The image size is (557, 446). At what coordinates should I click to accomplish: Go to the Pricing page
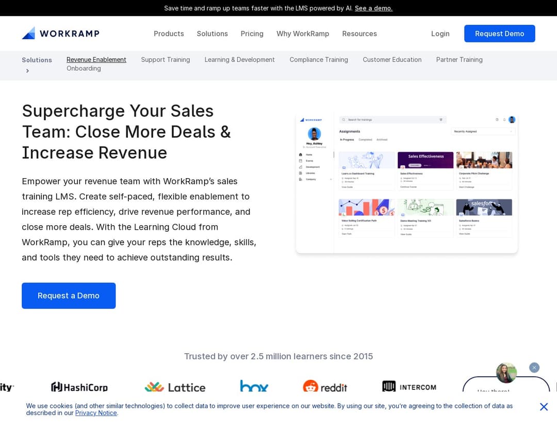coord(252,34)
